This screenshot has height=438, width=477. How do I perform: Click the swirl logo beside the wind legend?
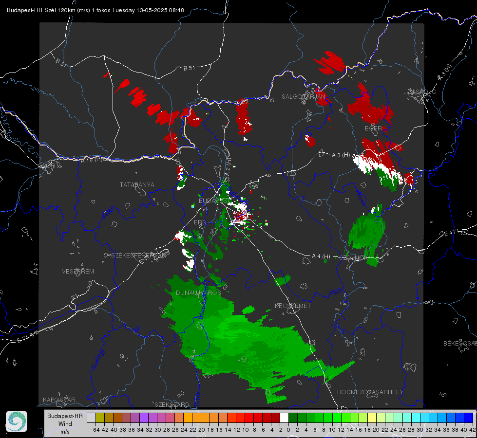tap(17, 421)
